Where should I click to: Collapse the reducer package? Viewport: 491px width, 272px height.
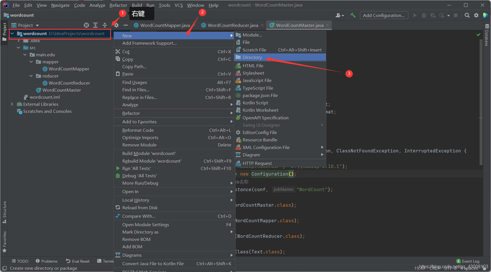[31, 76]
